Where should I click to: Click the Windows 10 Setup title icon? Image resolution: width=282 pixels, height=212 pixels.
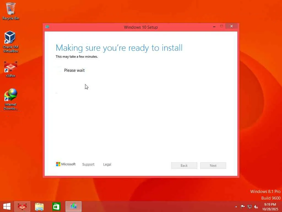point(47,27)
